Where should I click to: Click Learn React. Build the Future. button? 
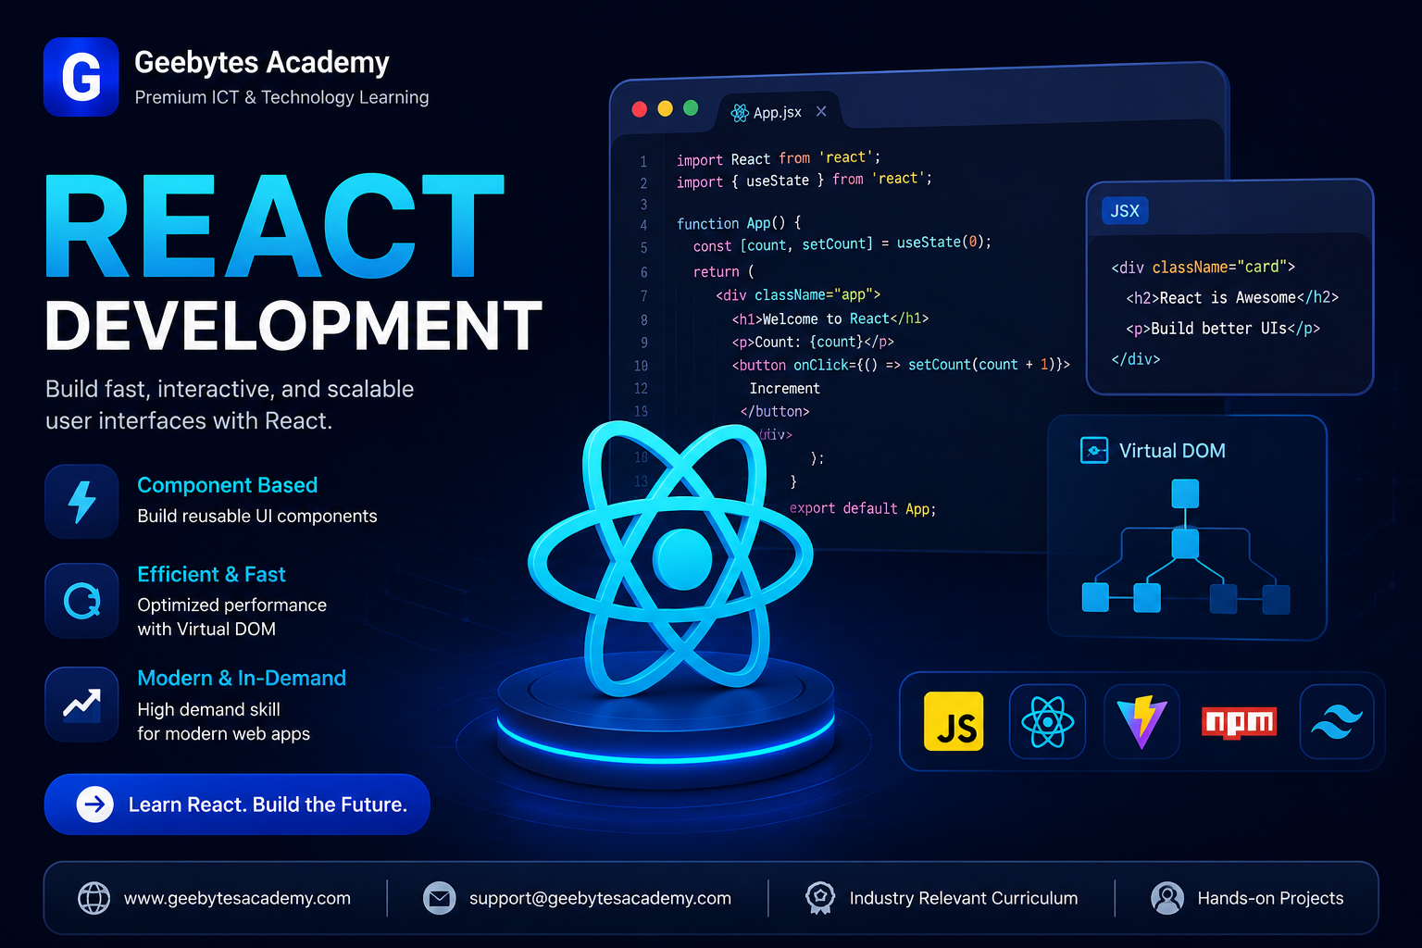coord(237,805)
